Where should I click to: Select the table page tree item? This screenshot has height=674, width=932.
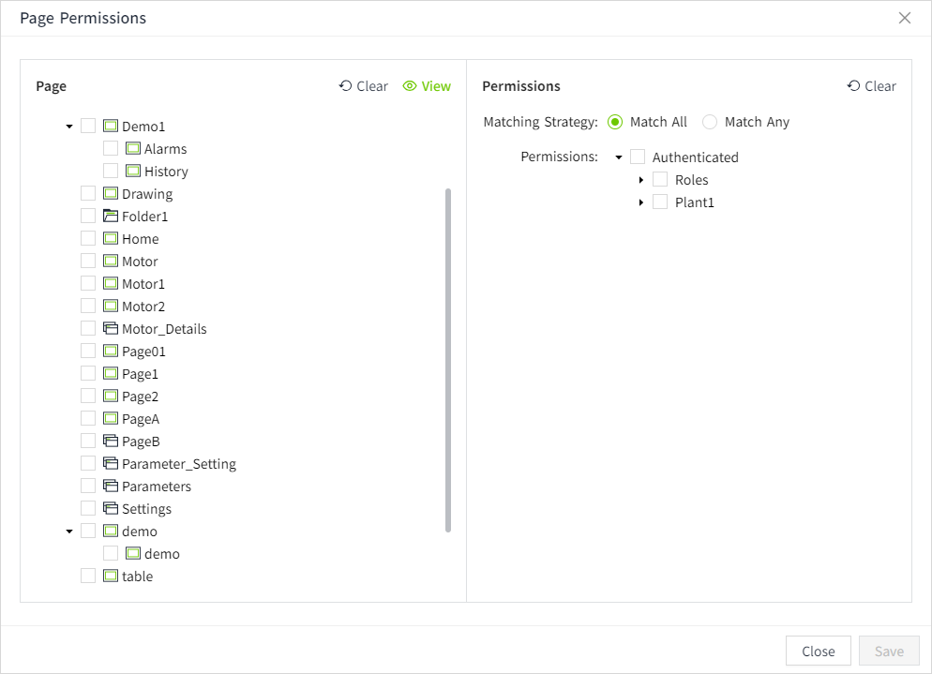point(137,577)
